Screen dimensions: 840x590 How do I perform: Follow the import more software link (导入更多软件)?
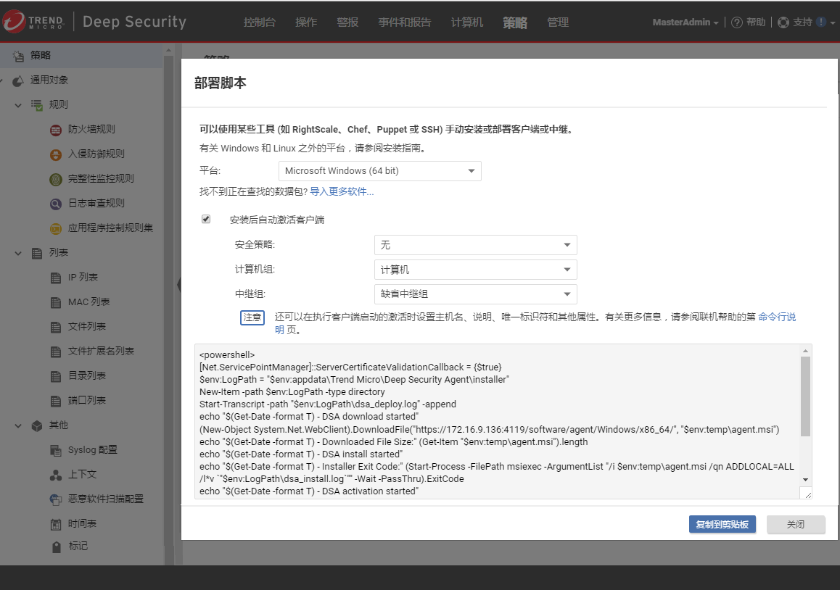pos(342,192)
